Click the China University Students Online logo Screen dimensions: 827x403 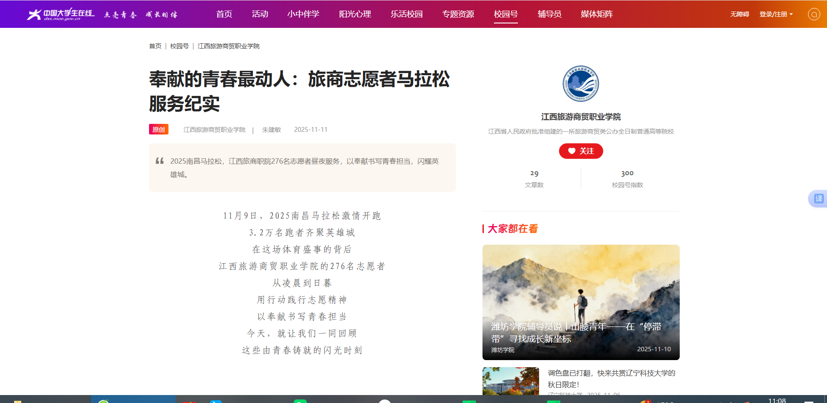coord(61,14)
